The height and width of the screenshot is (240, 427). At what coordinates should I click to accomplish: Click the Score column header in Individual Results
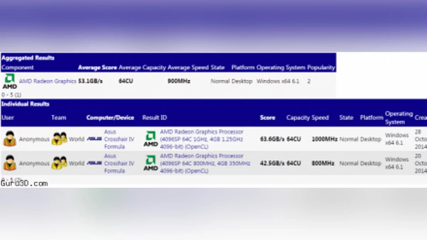[268, 118]
